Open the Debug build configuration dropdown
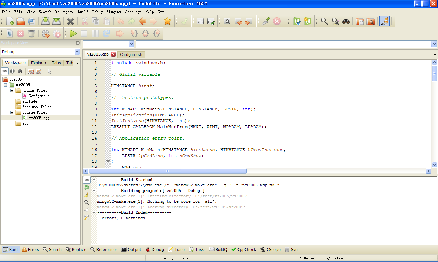 (x=77, y=52)
